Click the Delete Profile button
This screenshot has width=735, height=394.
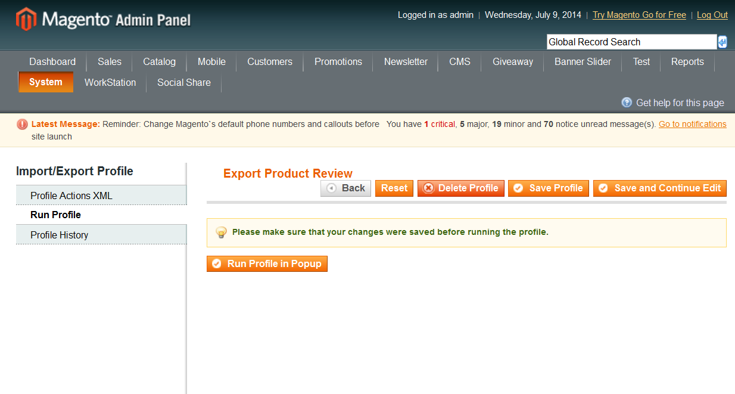click(x=461, y=188)
